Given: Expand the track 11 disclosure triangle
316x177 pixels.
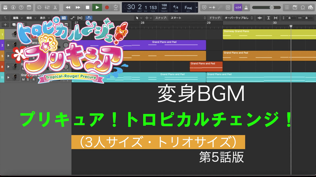Looking at the screenshot, I should (8, 77).
